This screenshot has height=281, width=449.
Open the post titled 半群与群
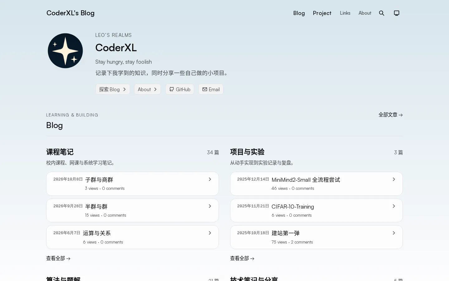(96, 207)
